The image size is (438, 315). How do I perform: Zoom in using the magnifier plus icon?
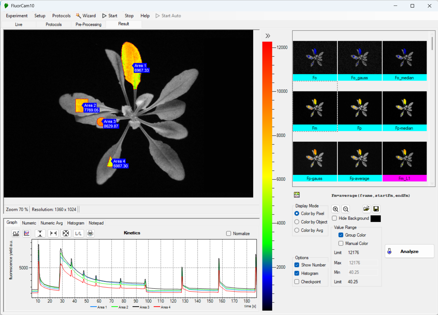pos(336,209)
